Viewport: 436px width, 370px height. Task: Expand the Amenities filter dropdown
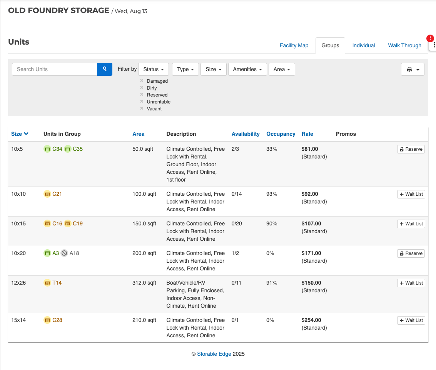pyautogui.click(x=247, y=69)
